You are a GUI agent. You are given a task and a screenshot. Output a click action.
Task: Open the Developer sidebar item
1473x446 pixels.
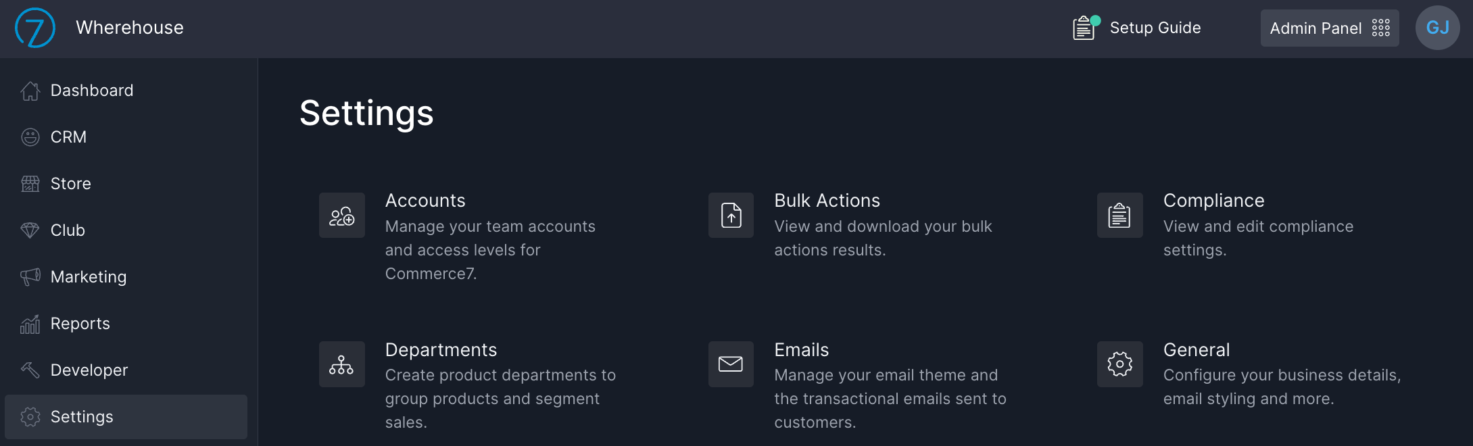tap(89, 370)
